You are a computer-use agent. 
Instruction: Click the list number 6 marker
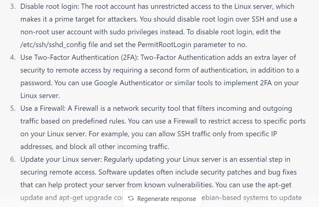tap(13, 159)
